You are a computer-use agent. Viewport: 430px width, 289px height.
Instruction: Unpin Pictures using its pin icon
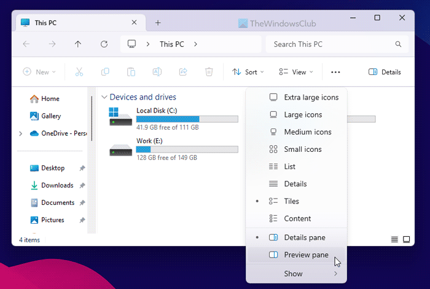pyautogui.click(x=82, y=220)
